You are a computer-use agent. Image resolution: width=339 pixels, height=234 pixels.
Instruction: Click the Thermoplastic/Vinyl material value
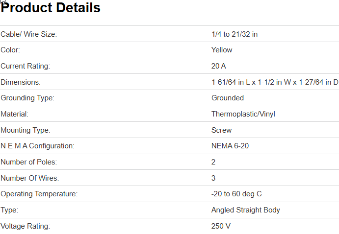tap(243, 114)
